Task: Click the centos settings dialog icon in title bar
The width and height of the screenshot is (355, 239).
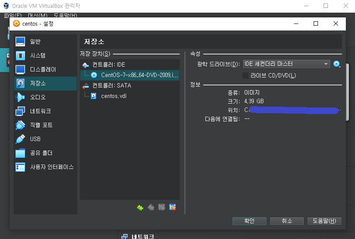Action: coord(16,24)
